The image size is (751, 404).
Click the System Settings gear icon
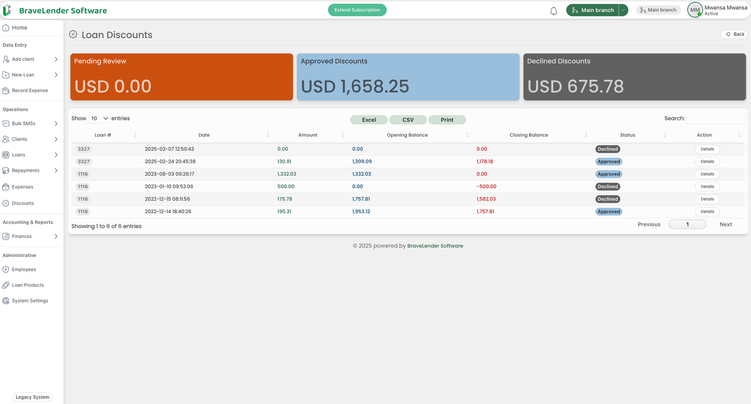[6, 301]
